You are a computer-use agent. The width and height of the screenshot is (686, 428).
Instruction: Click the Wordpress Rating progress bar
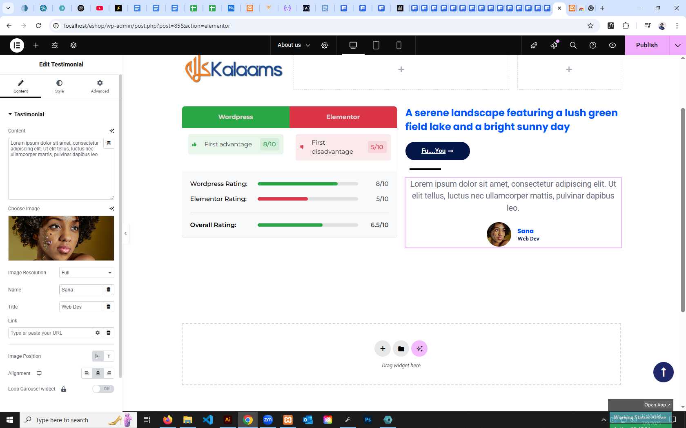point(308,184)
